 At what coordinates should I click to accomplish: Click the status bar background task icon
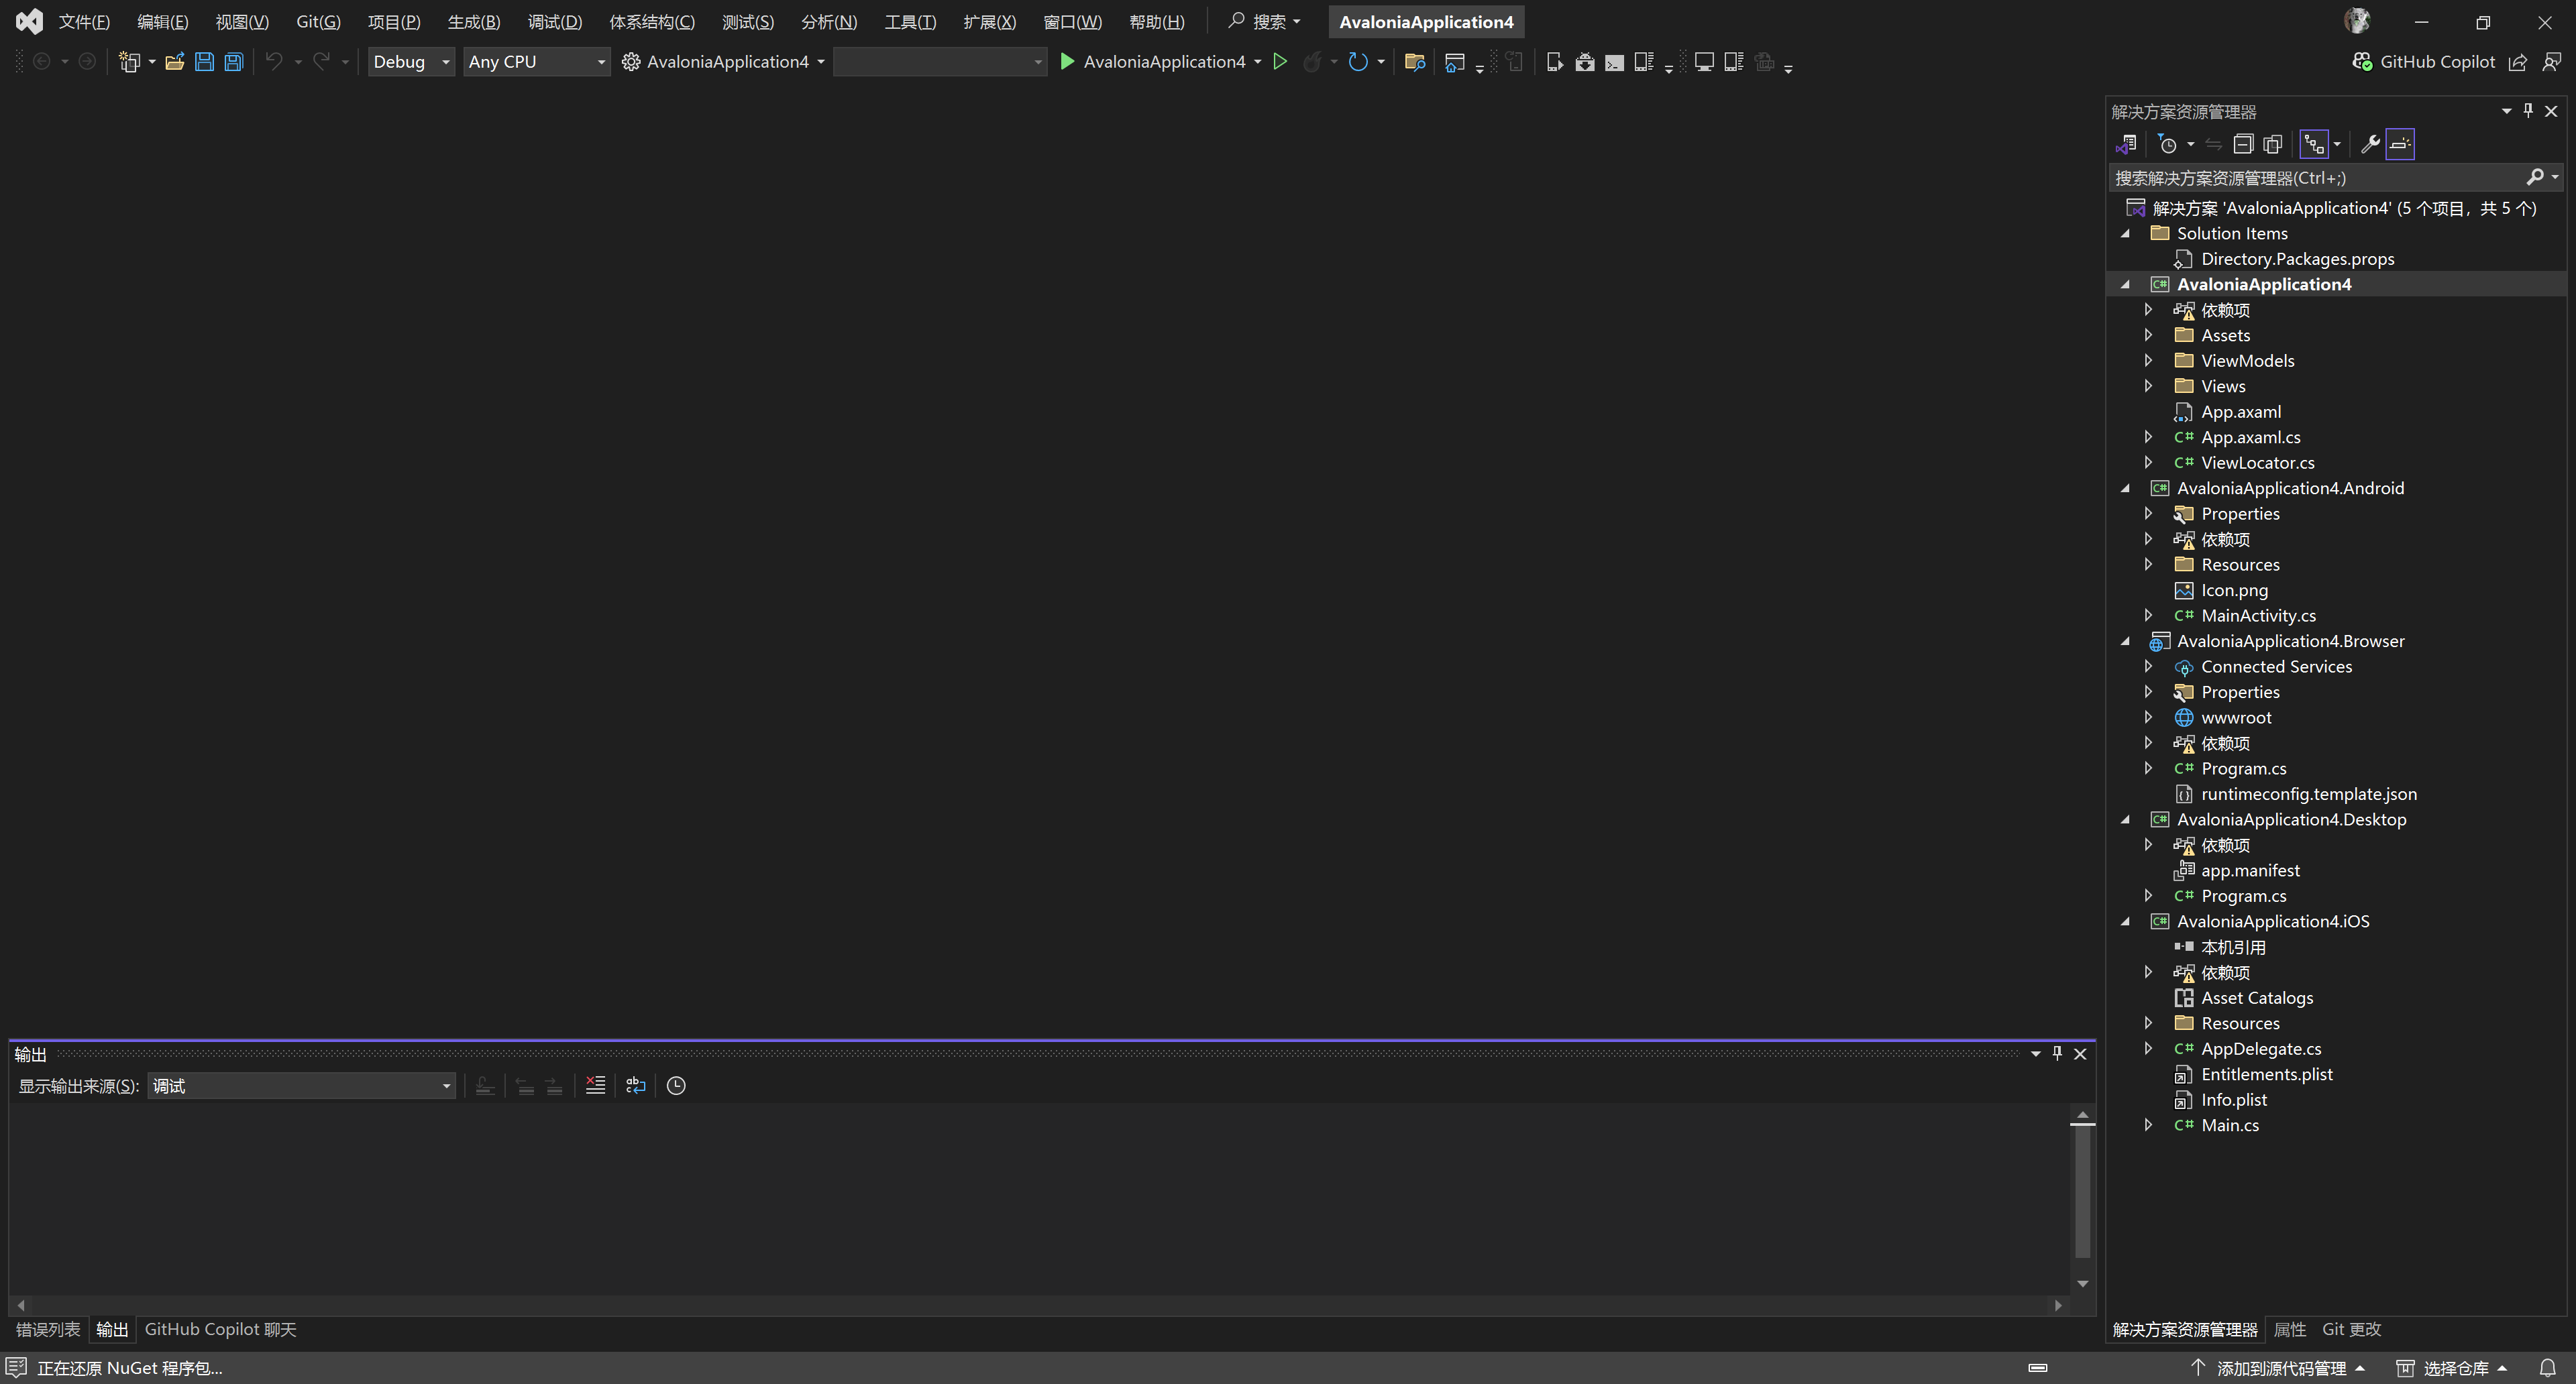click(x=2038, y=1368)
